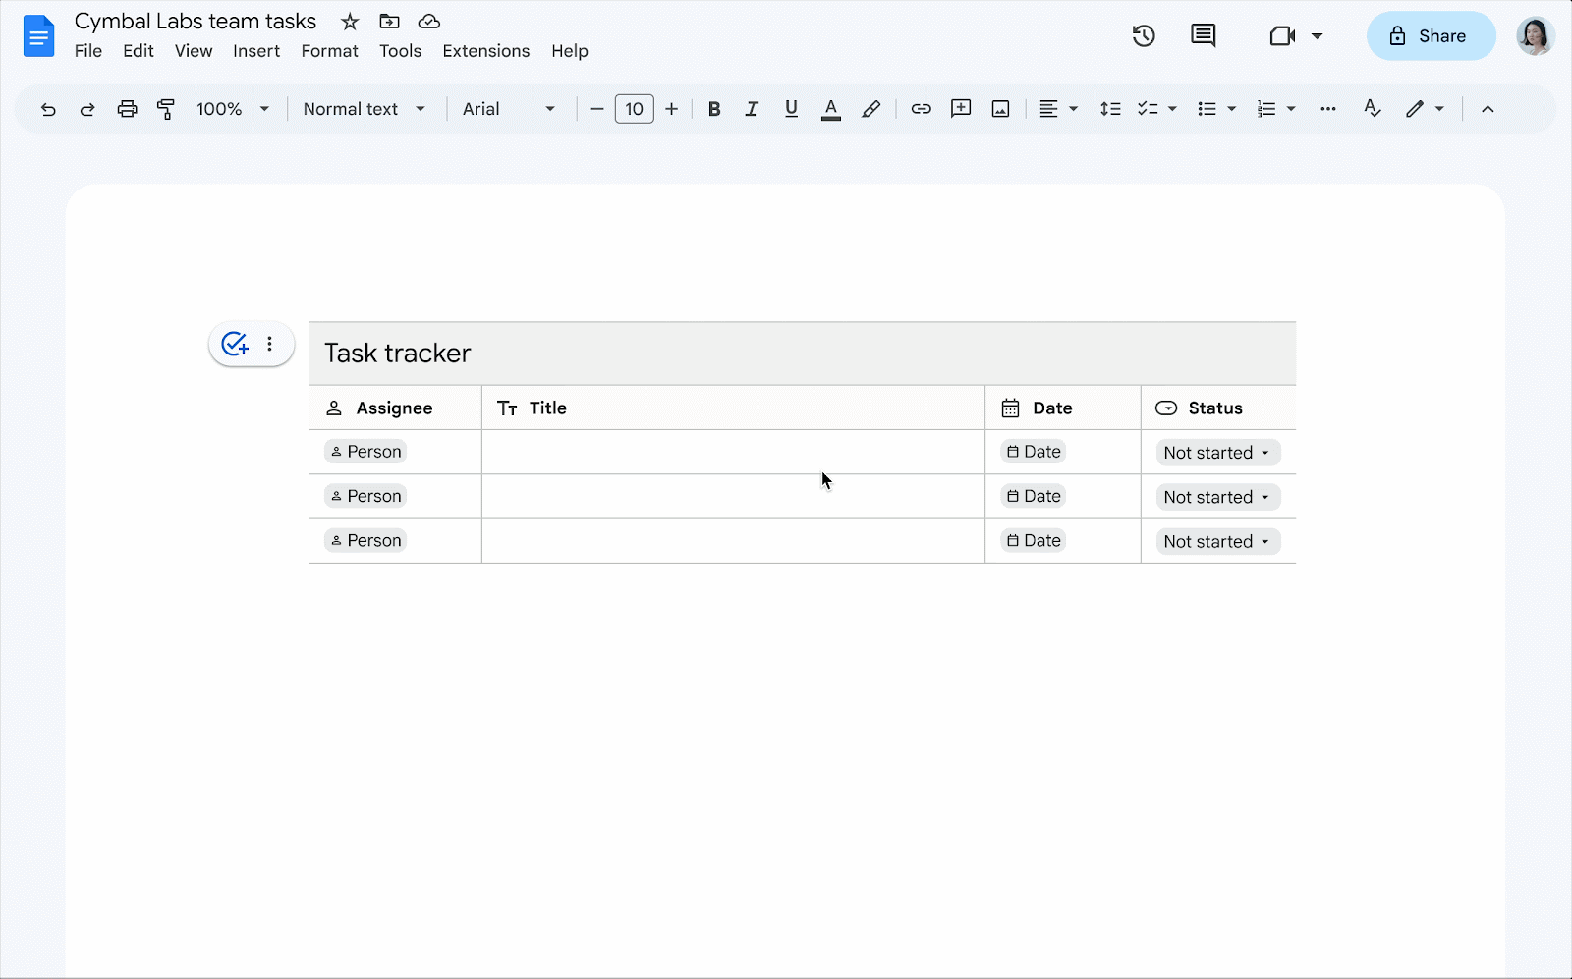Toggle underline formatting
The image size is (1572, 979).
(791, 109)
